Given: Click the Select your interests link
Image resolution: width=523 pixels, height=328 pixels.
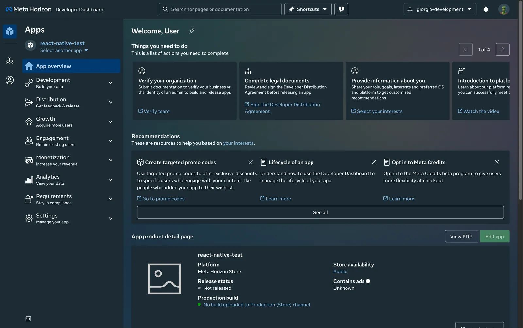Looking at the screenshot, I should [x=377, y=111].
